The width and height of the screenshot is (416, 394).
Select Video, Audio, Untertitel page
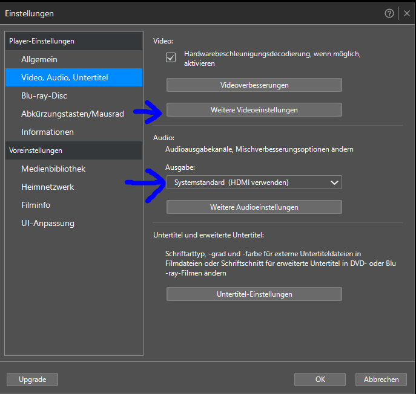pyautogui.click(x=74, y=77)
